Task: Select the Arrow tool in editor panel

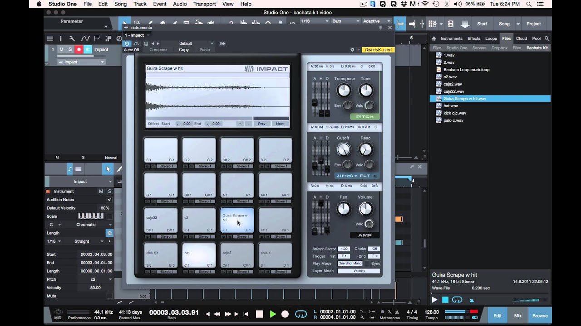Action: (x=108, y=169)
